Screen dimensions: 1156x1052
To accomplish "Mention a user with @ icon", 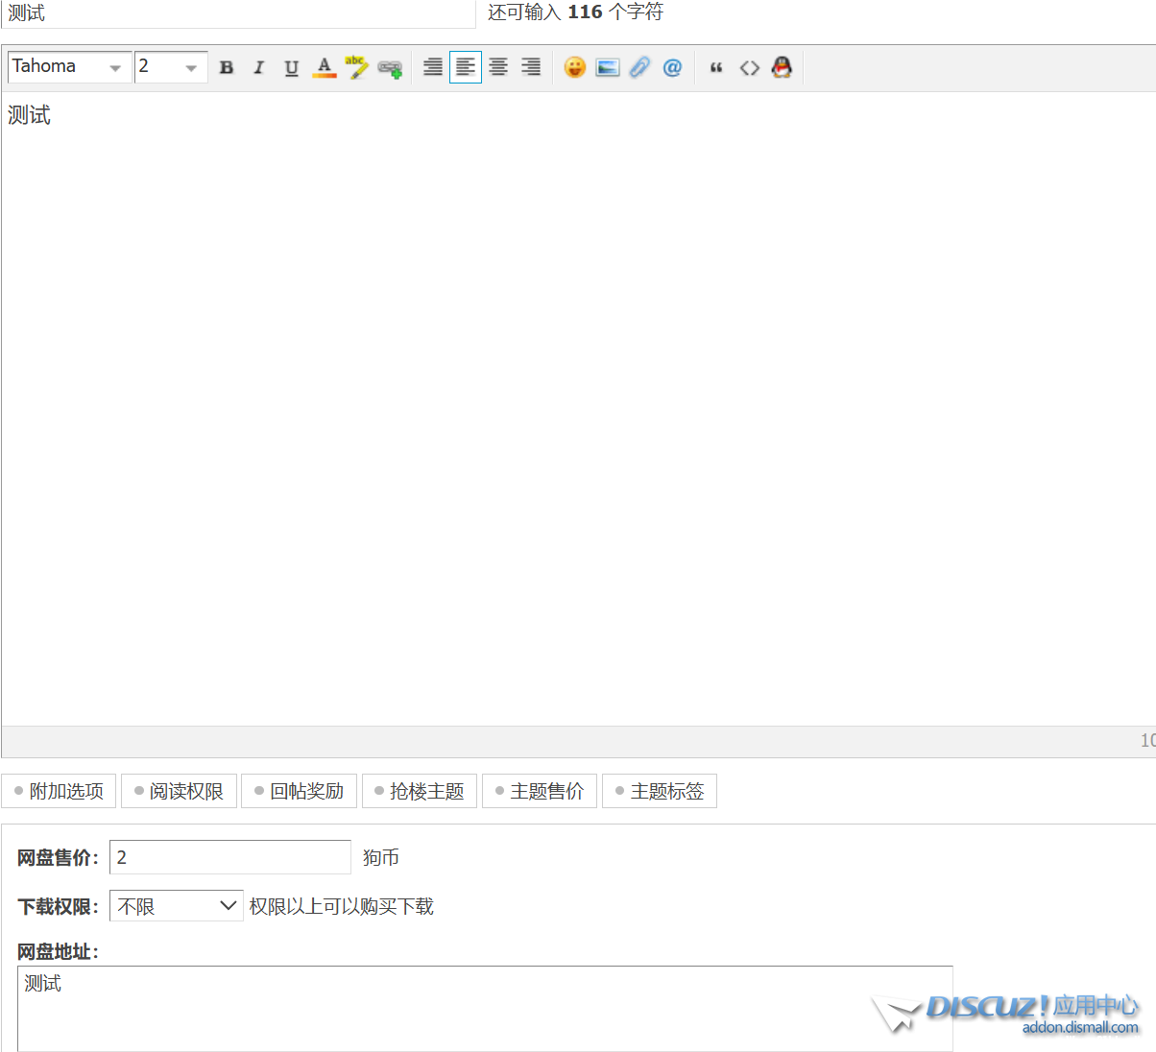I will [672, 67].
